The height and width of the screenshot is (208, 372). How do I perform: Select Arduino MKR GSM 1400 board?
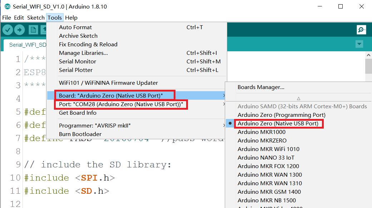click(x=299, y=192)
